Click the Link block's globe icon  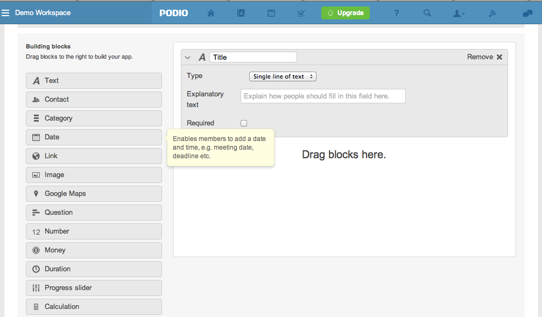(36, 156)
